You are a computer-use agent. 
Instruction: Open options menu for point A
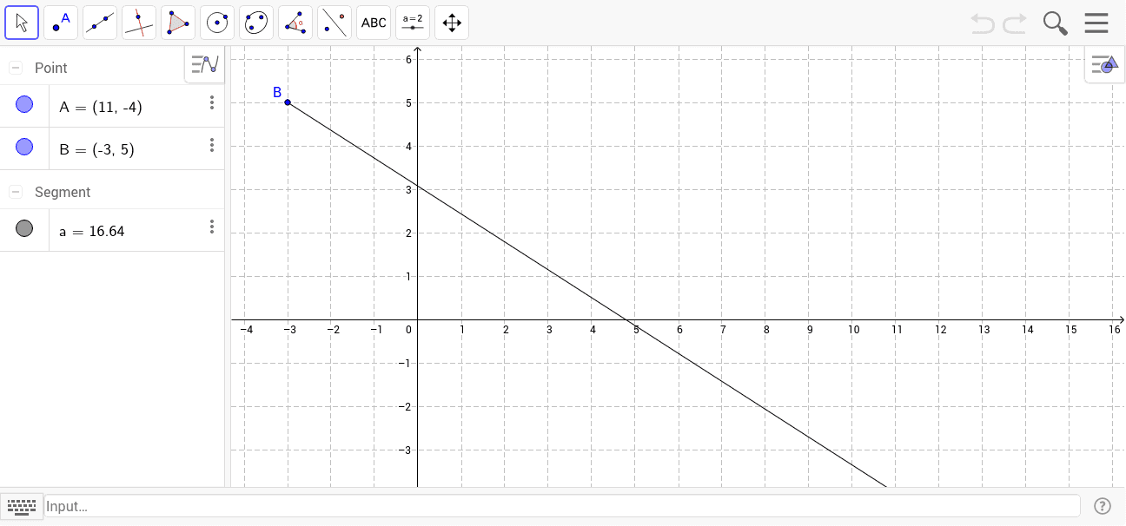tap(212, 102)
